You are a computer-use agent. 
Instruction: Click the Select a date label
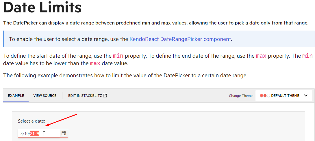31,121
